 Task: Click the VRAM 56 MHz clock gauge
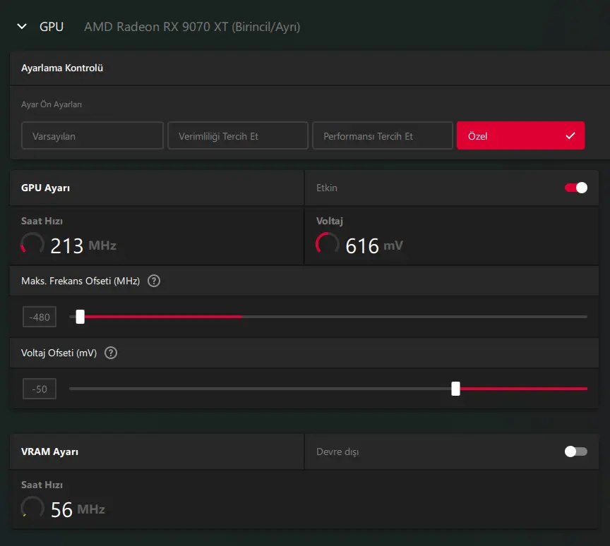point(32,508)
